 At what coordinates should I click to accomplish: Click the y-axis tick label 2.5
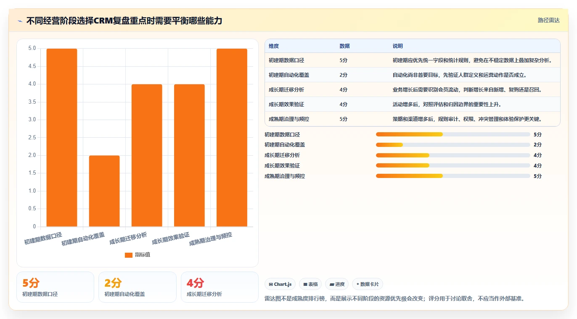coord(32,138)
